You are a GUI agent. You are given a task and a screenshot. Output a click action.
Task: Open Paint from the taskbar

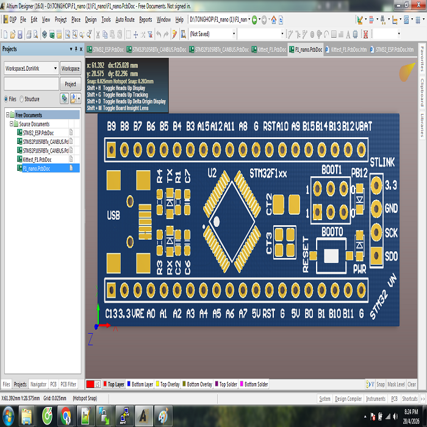(x=163, y=416)
